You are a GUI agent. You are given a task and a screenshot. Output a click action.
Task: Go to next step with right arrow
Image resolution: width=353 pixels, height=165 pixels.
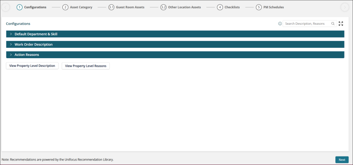coord(345,7)
